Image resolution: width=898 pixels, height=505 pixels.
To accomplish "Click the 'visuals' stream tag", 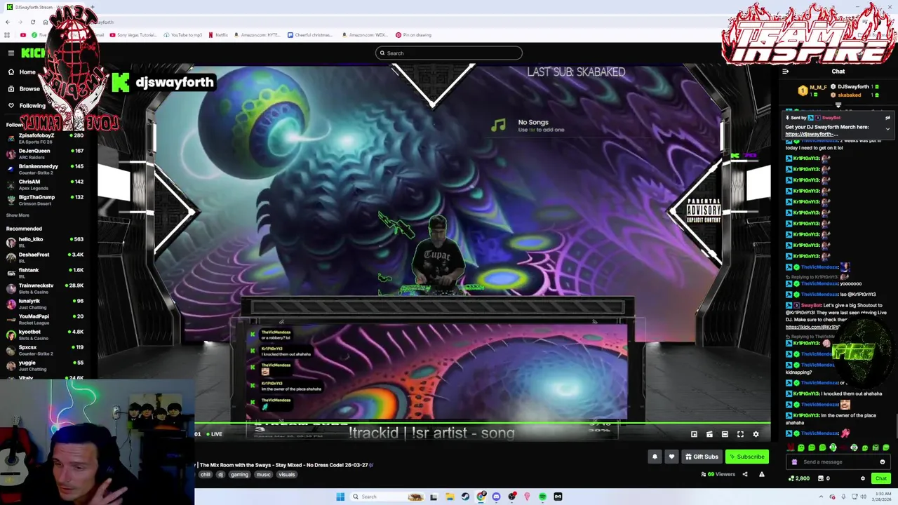I will tap(287, 475).
